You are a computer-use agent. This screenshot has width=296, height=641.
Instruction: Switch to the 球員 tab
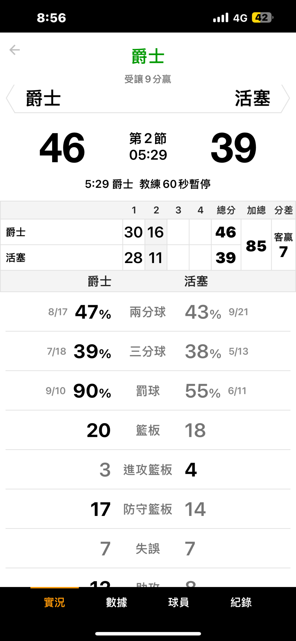(x=179, y=602)
